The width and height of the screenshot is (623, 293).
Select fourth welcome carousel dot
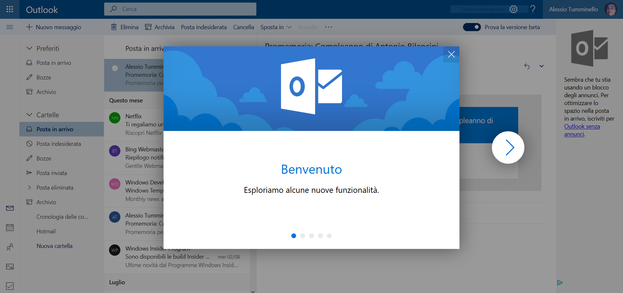320,236
